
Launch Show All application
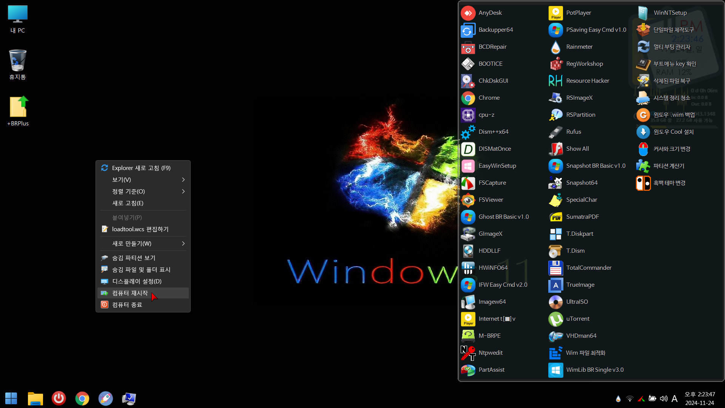(569, 149)
